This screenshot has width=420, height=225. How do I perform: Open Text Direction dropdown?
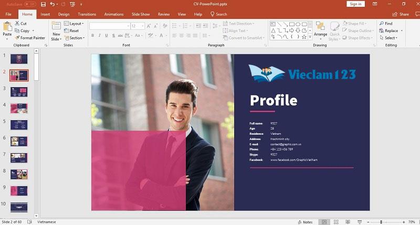238,24
